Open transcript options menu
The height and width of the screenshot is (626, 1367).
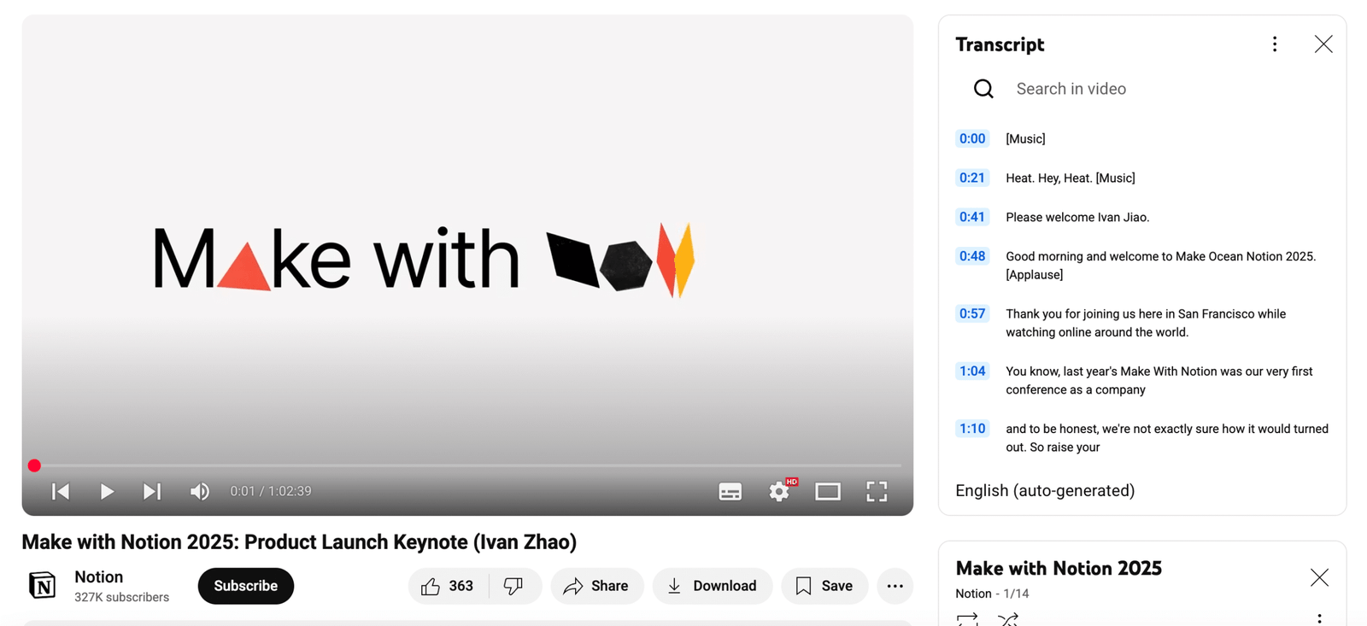click(x=1274, y=44)
